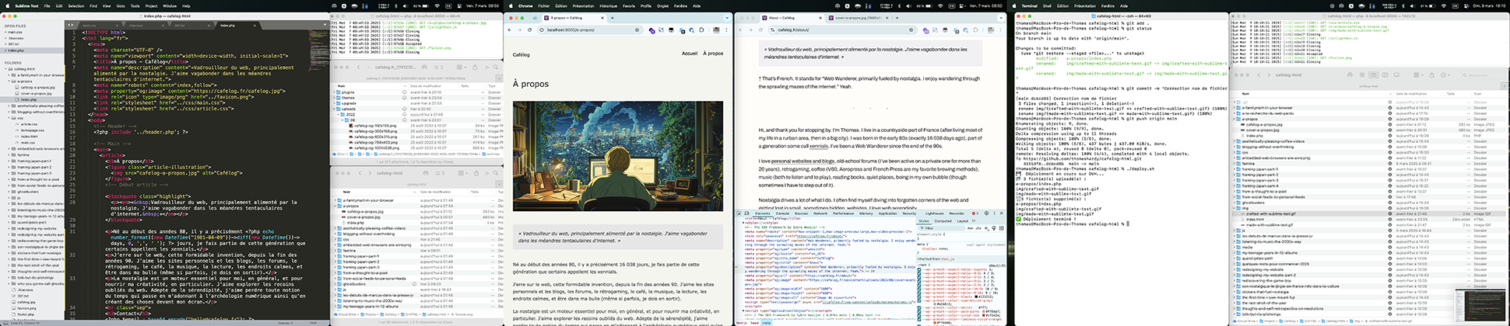Viewport: 1510px width, 326px height.
Task: Toggle the --wp--preset--color--pale-pink property checkbox
Action: pos(919,311)
